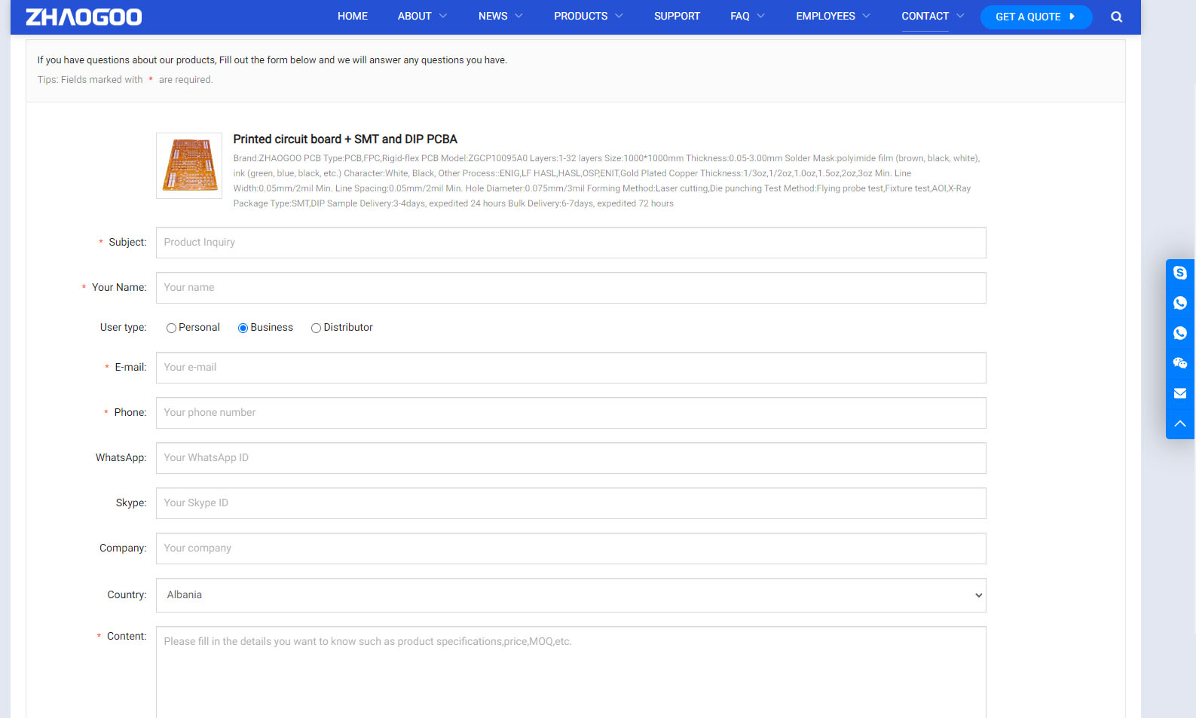This screenshot has height=718, width=1196.
Task: Open the ABOUT menu item
Action: [x=414, y=16]
